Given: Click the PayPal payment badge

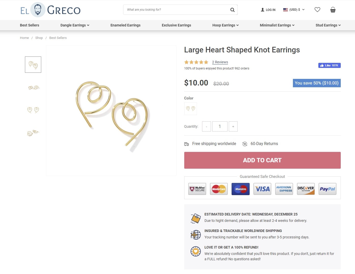Looking at the screenshot, I should [x=327, y=189].
